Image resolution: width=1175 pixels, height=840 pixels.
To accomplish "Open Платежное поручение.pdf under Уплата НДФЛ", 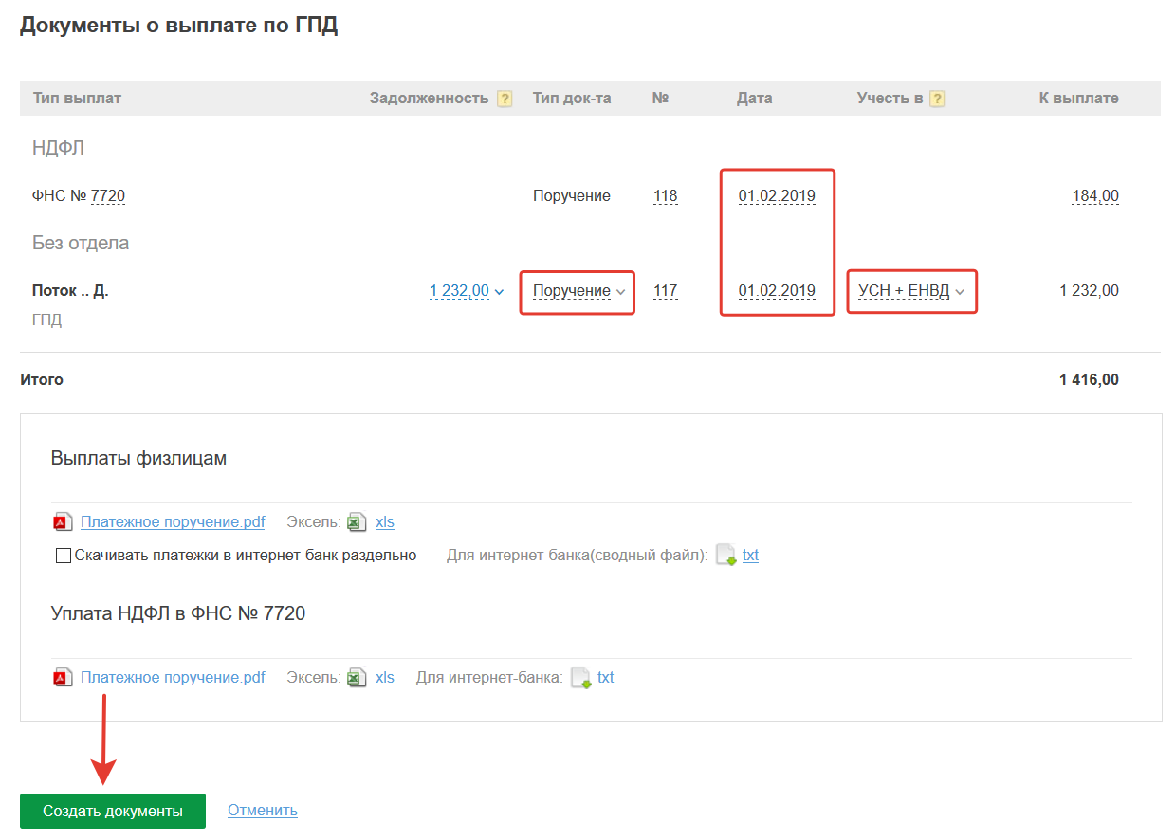I will pos(173,678).
